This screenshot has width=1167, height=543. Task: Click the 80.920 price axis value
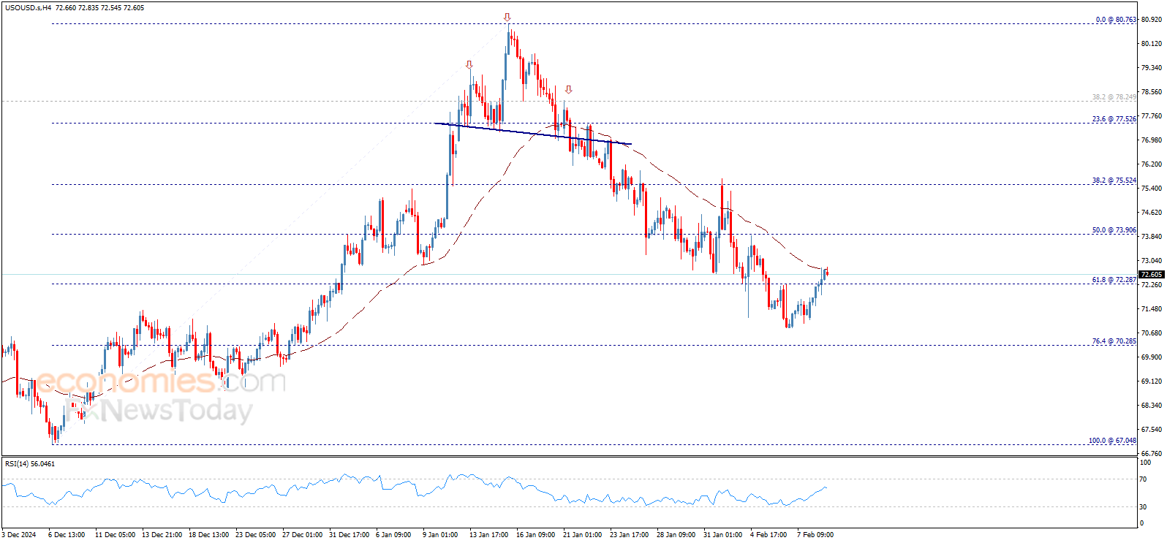1152,20
